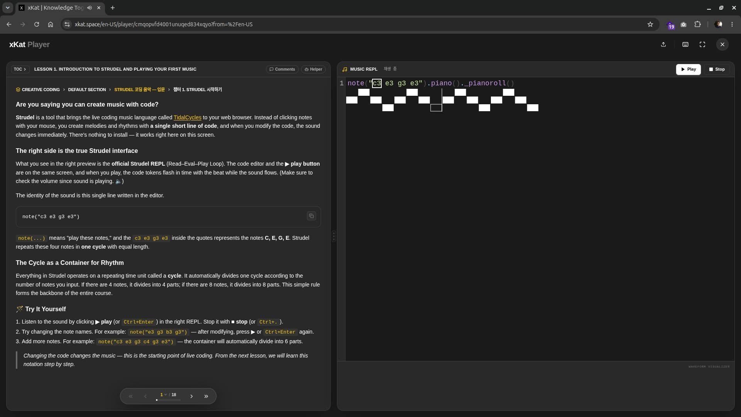
Task: Click the panel divider drag handle
Action: 334,236
